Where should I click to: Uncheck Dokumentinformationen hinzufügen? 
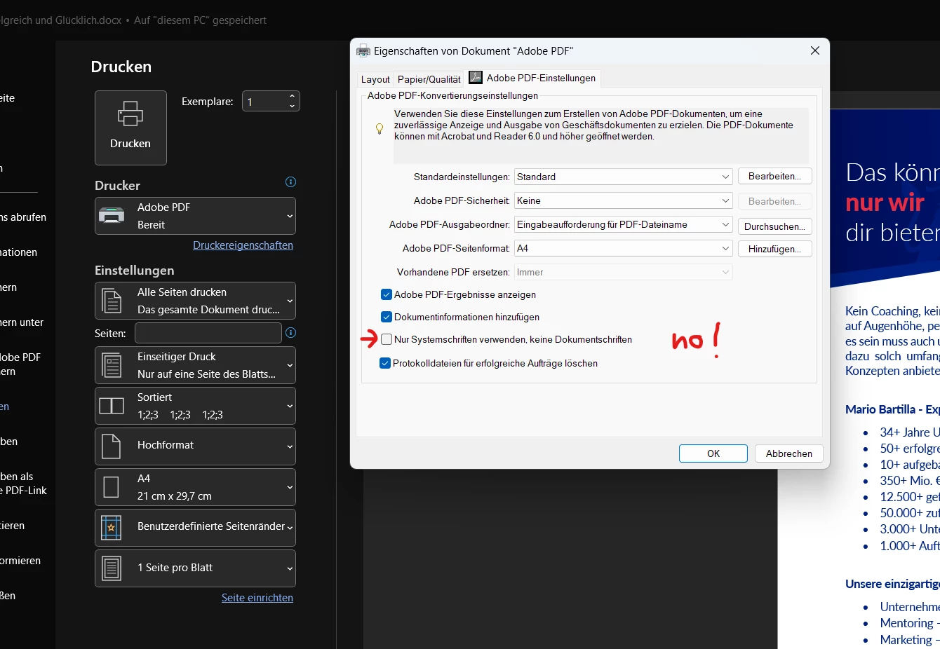click(387, 317)
